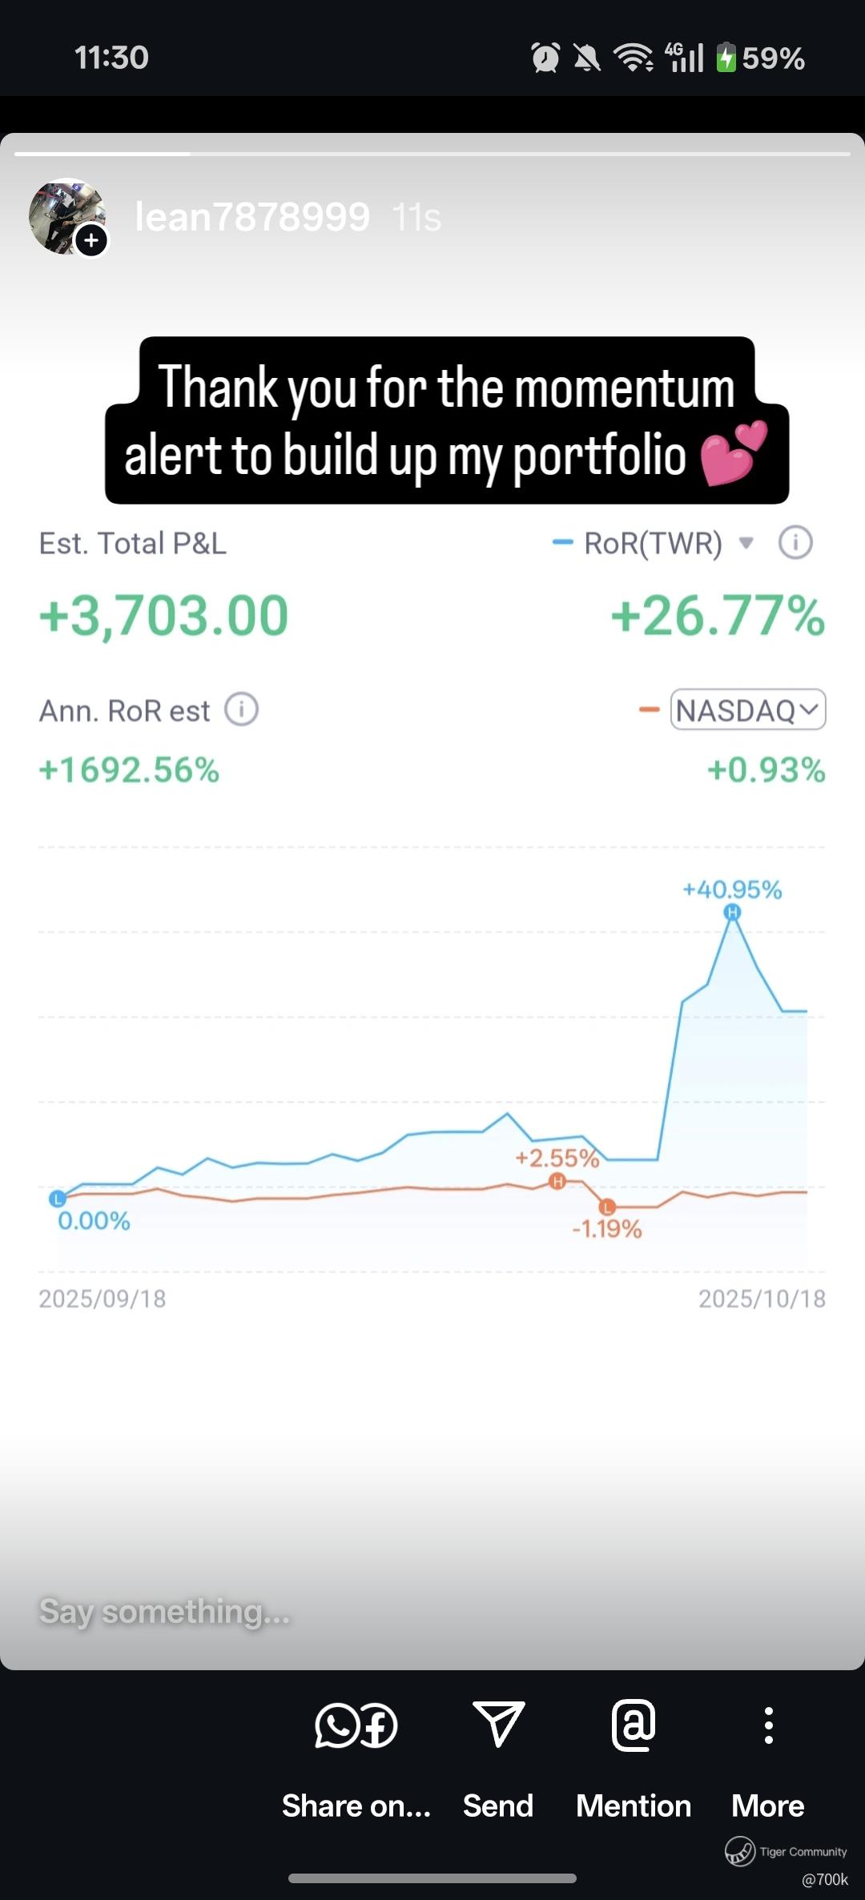Tap the WhatsApp share icon
865x1900 pixels.
click(337, 1724)
